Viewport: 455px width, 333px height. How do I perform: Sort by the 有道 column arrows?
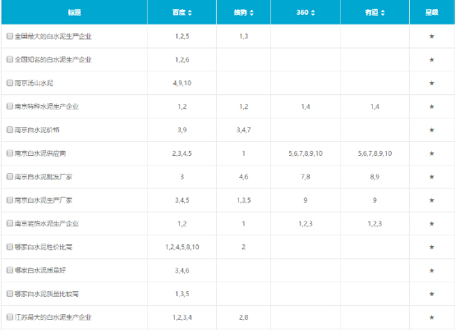pos(383,12)
